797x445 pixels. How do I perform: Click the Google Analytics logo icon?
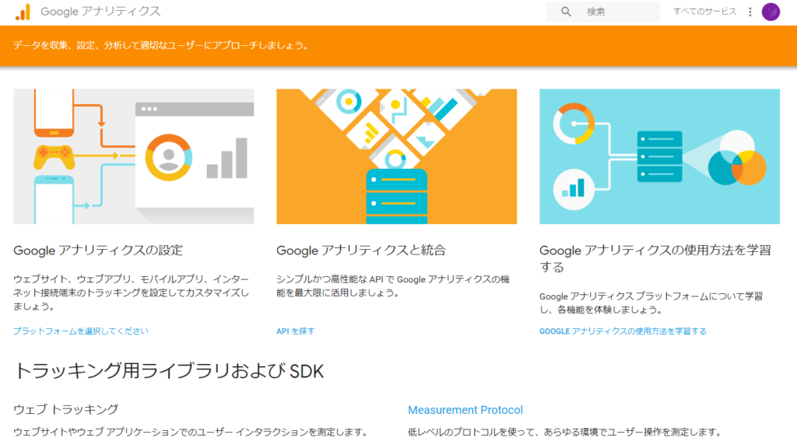tap(23, 12)
